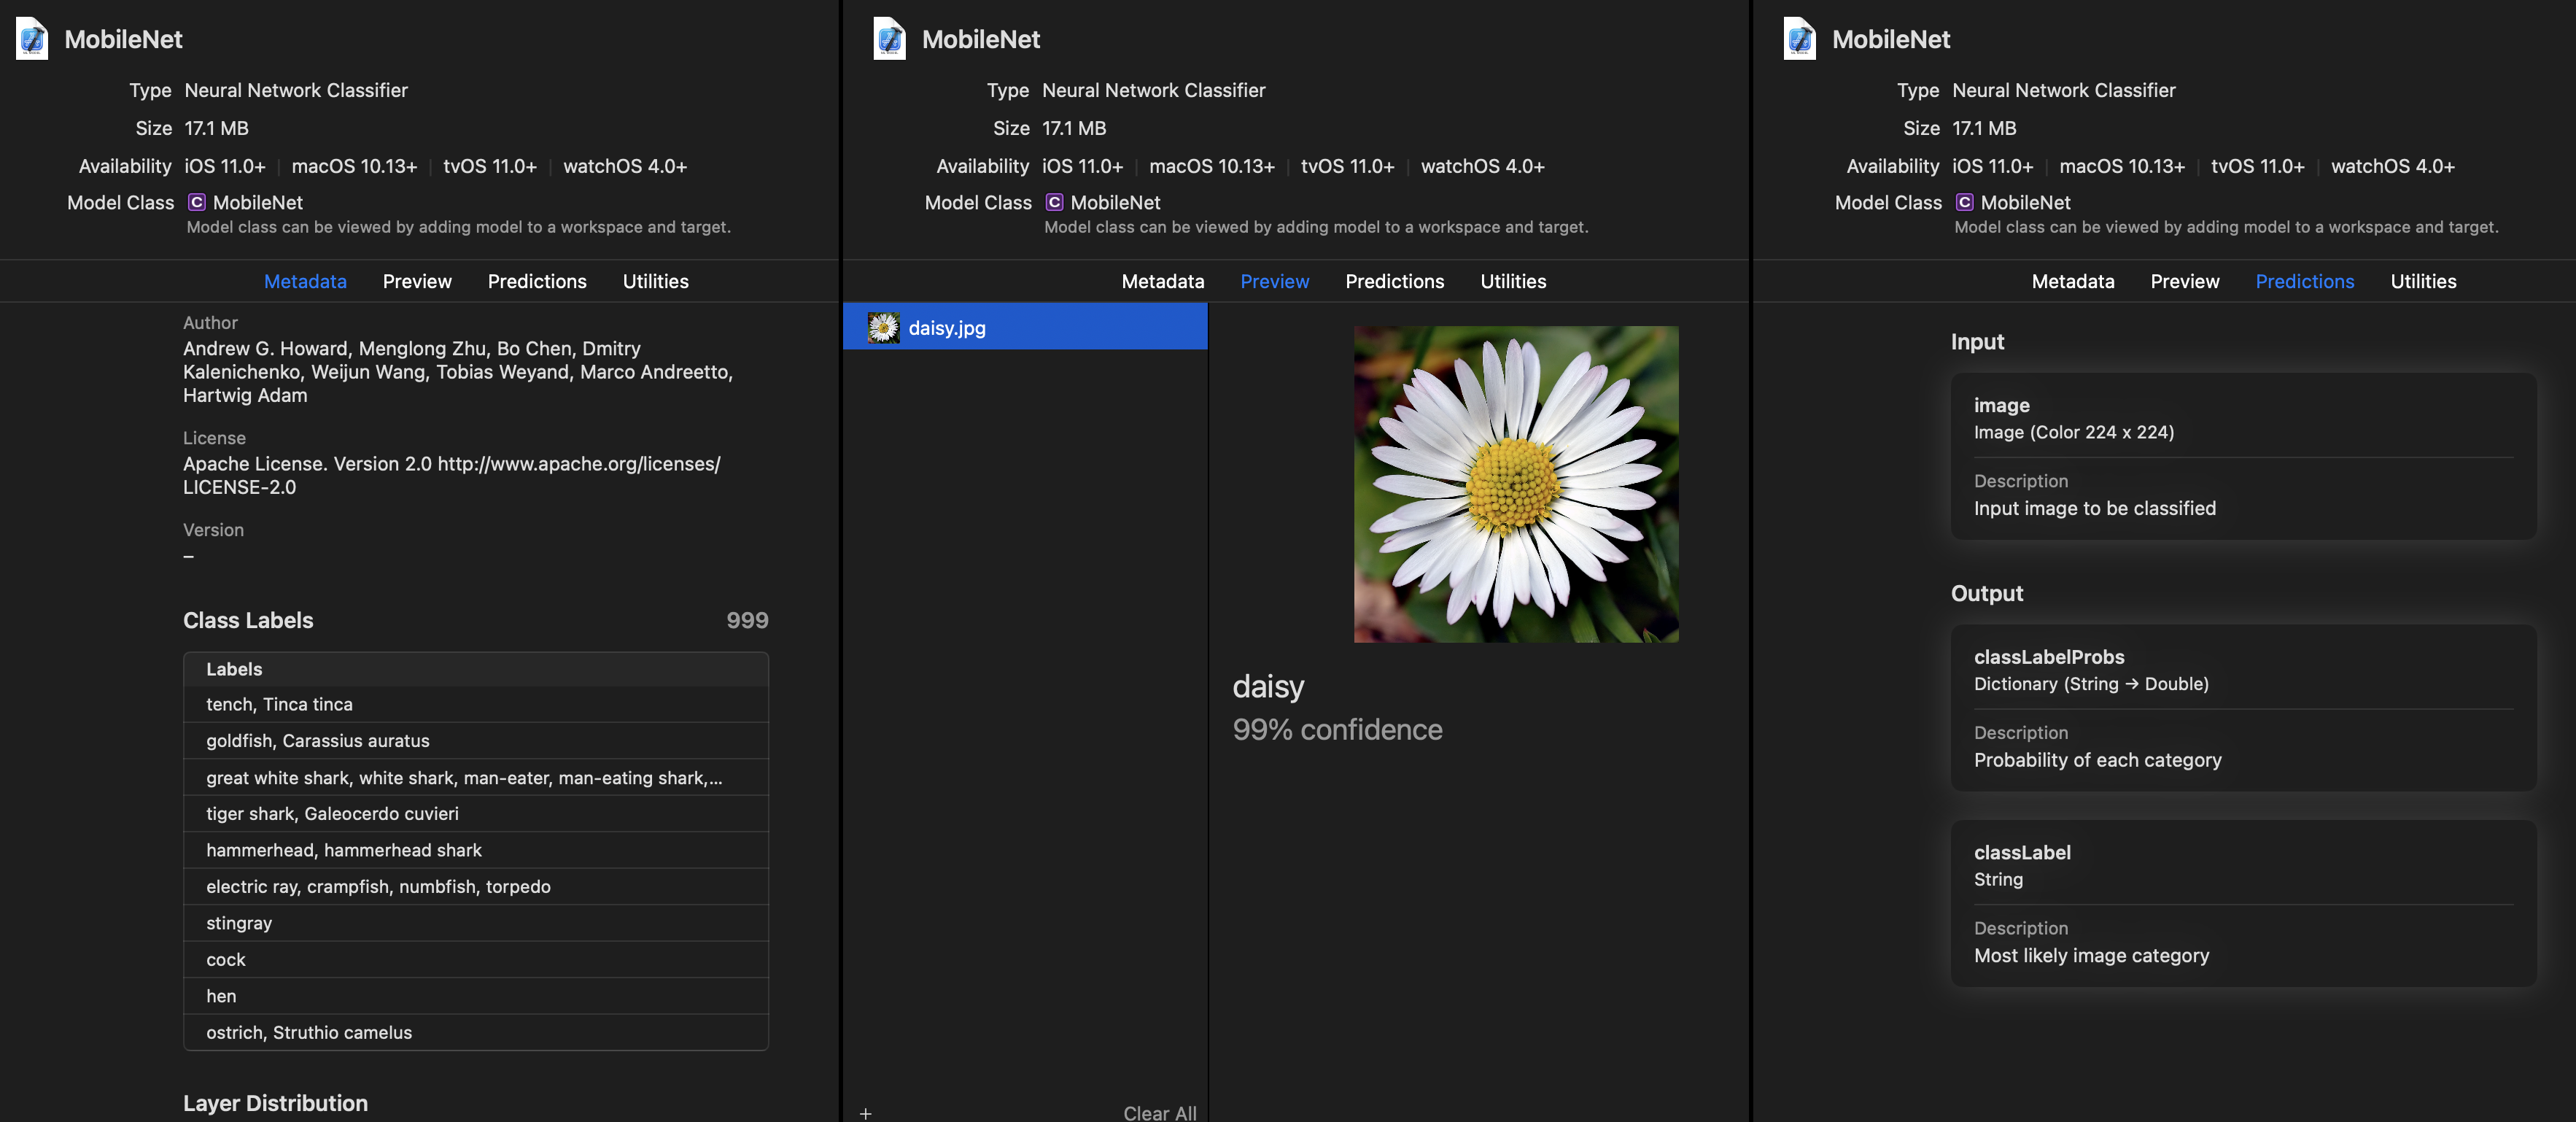
Task: Click the purple Model Class icon in middle panel
Action: [1054, 202]
